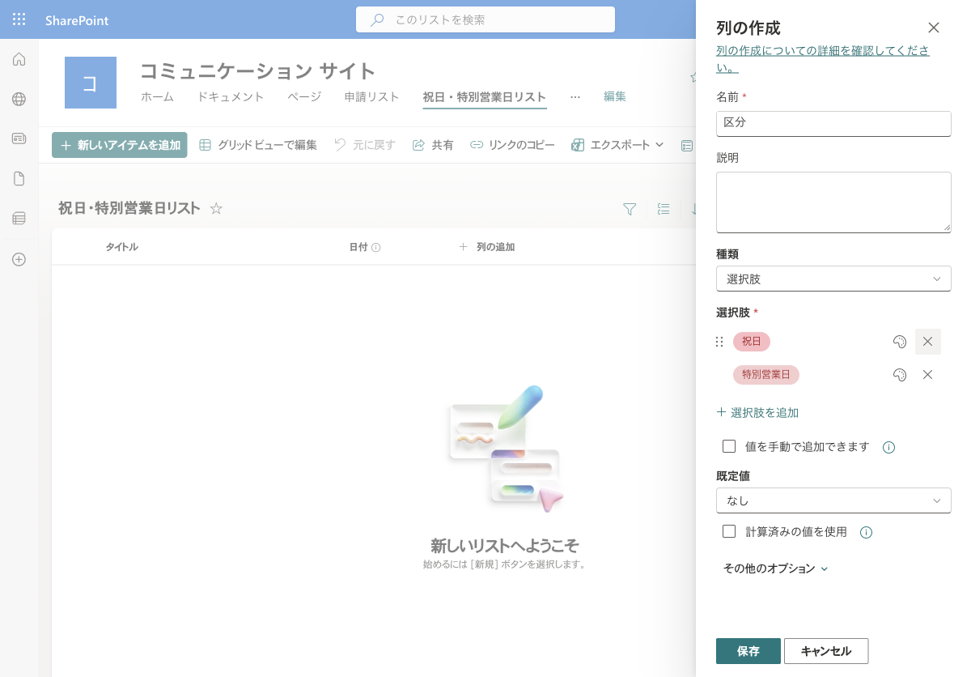Open the ドキュメント navigation tab
Screen dimensions: 971x677
click(x=231, y=96)
